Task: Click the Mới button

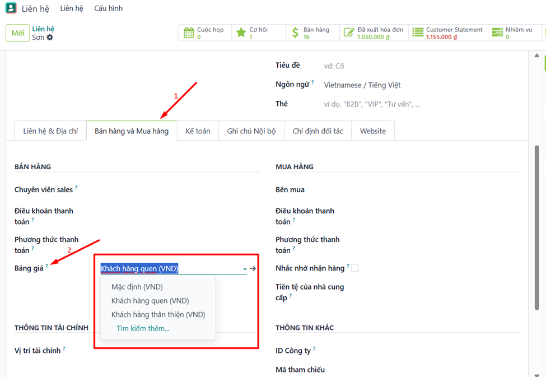Action: coord(18,33)
